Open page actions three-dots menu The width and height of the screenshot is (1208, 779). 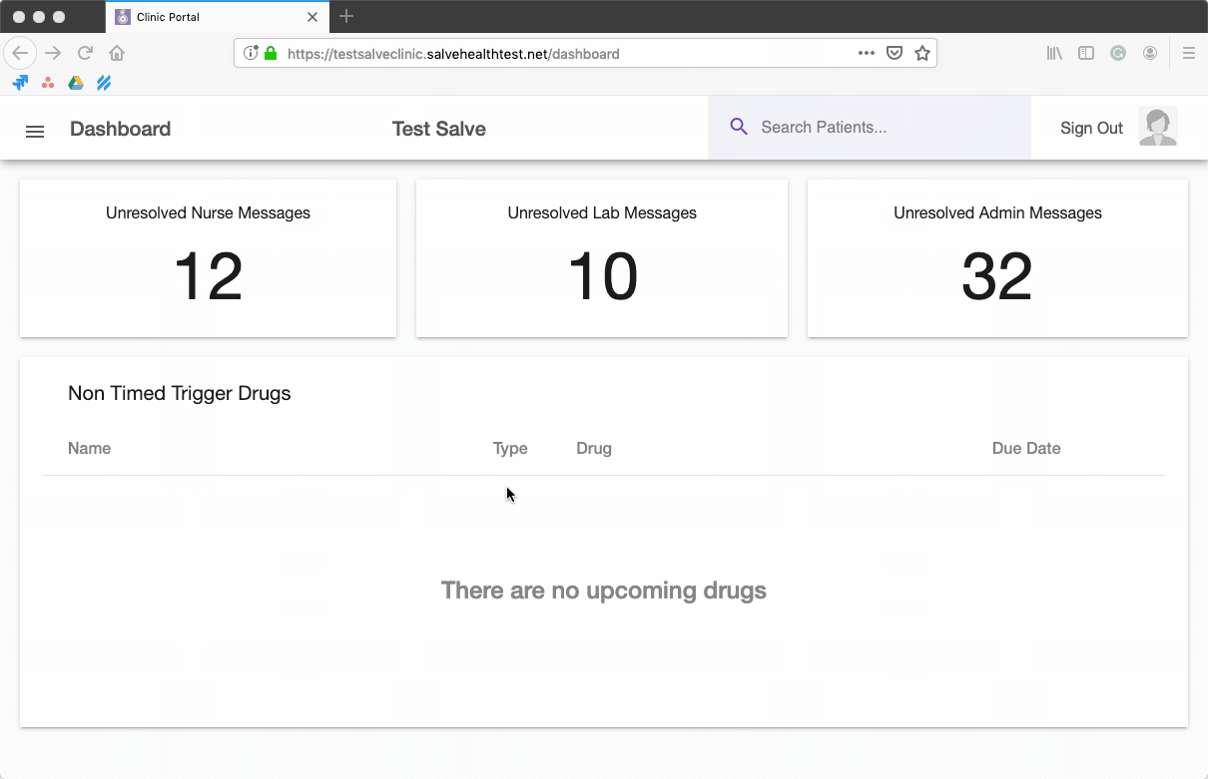point(866,53)
